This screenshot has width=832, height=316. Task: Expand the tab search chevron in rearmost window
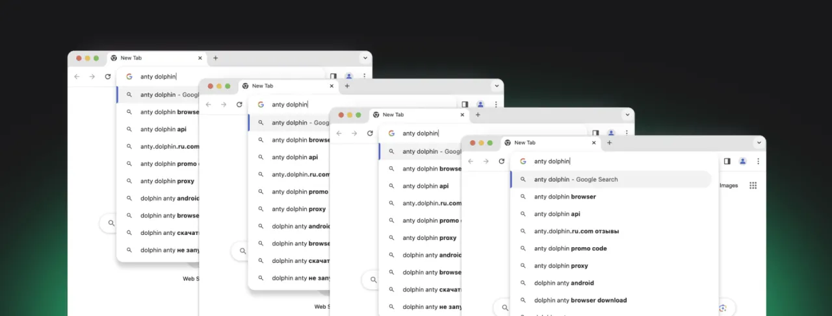point(365,58)
